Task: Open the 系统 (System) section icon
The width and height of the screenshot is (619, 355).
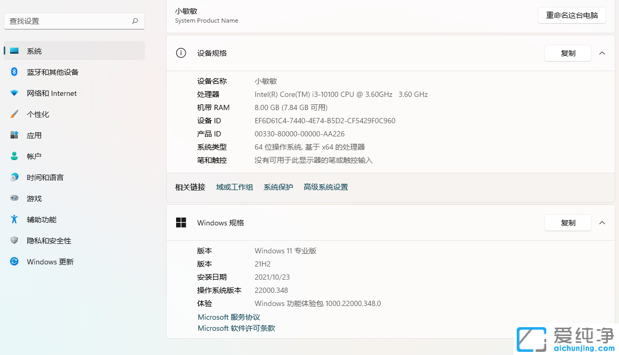Action: coord(15,51)
